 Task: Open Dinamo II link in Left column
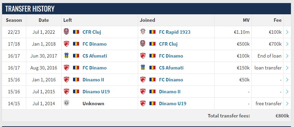pos(93,80)
